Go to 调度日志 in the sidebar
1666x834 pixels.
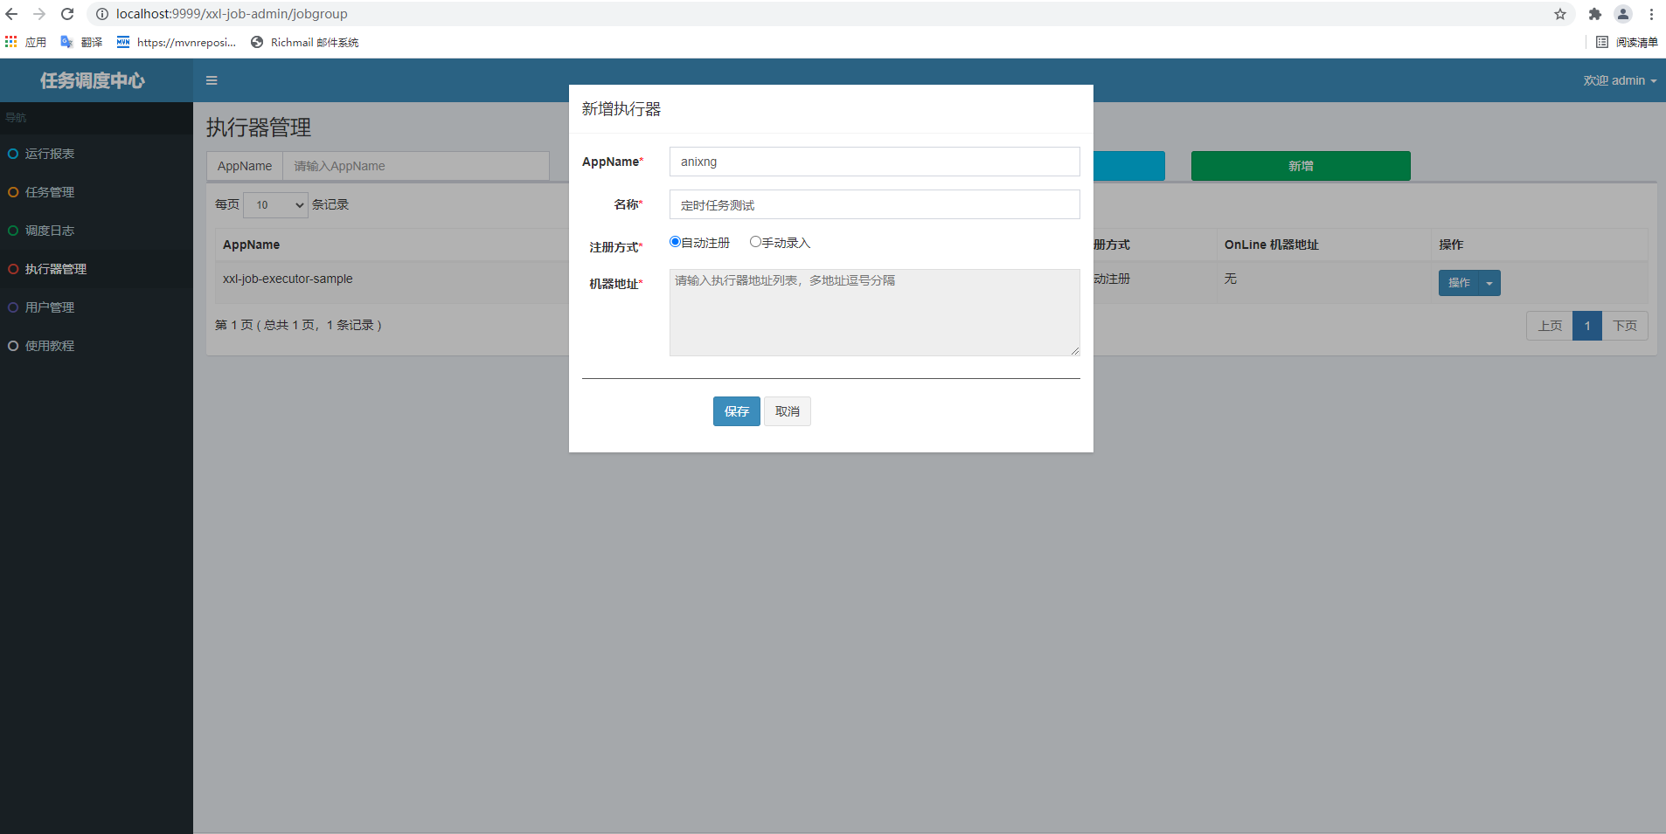pos(96,231)
